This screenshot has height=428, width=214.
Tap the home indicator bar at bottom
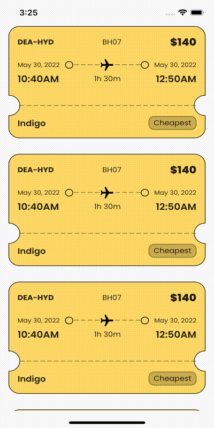tap(107, 423)
